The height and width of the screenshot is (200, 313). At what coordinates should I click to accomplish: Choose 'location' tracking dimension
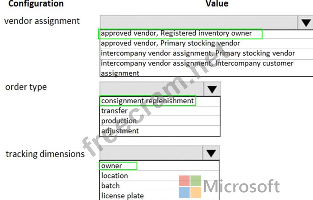coord(115,176)
